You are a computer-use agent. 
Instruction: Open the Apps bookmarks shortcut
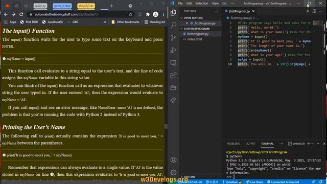pyautogui.click(x=10, y=22)
